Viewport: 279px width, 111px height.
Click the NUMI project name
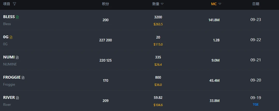9,57
